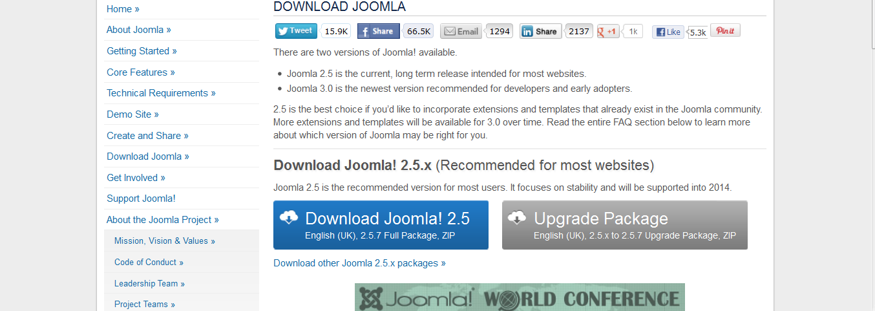Viewport: 875px width, 311px height.
Task: Click the DOWNLOAD JOOMLA page heading
Action: point(340,6)
